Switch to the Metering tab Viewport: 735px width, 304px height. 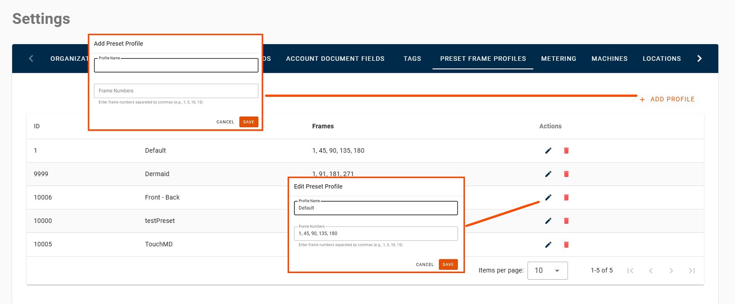click(559, 59)
